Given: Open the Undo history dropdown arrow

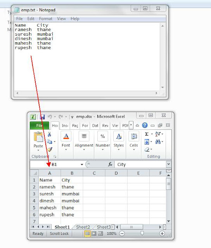Looking at the screenshot, I should [55, 117].
